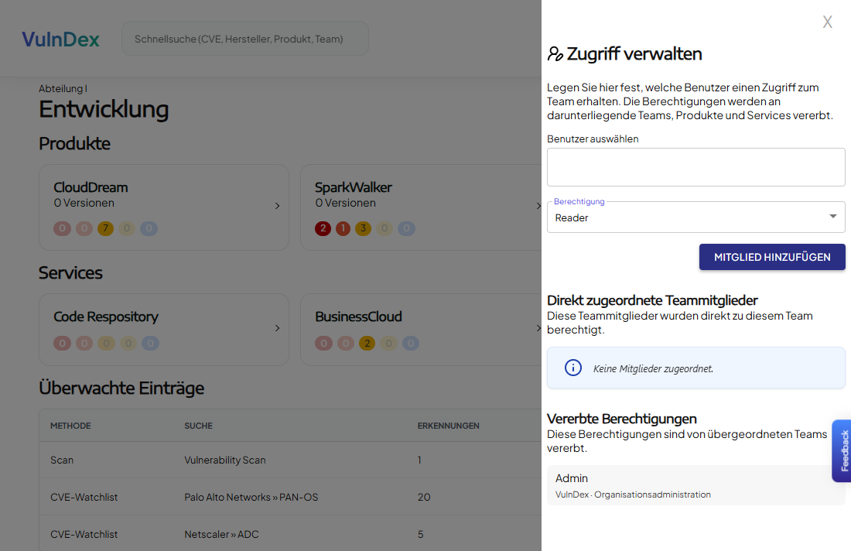The image size is (851, 551).
Task: Select the inherited Admin permission entry
Action: [x=695, y=485]
